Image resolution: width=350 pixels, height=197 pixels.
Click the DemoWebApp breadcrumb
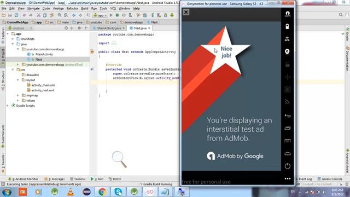tap(15, 22)
